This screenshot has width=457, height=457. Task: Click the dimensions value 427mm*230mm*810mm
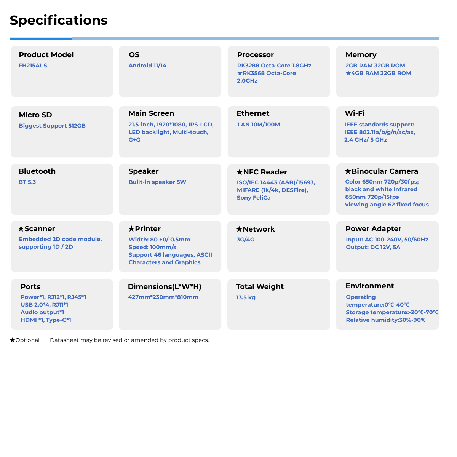[x=163, y=297]
